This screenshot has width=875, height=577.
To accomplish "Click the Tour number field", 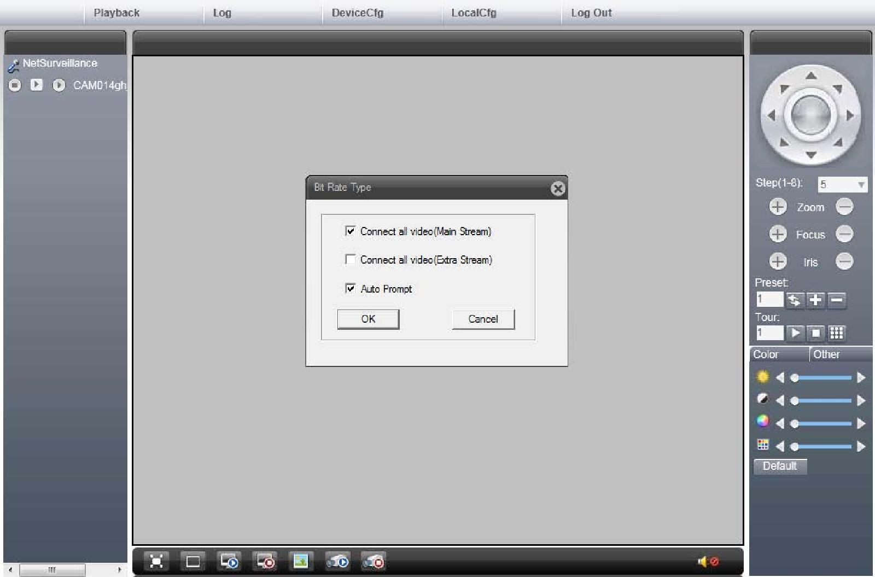I will pyautogui.click(x=769, y=333).
